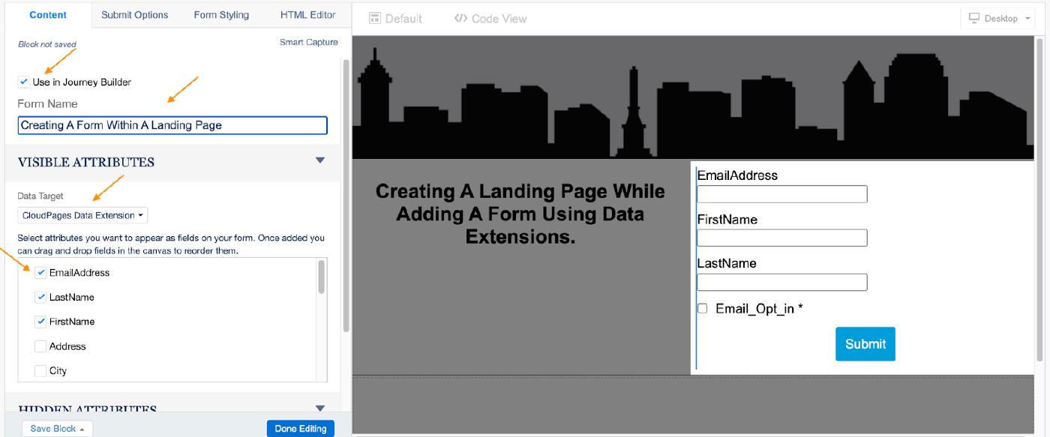Open Code View mode

(490, 18)
